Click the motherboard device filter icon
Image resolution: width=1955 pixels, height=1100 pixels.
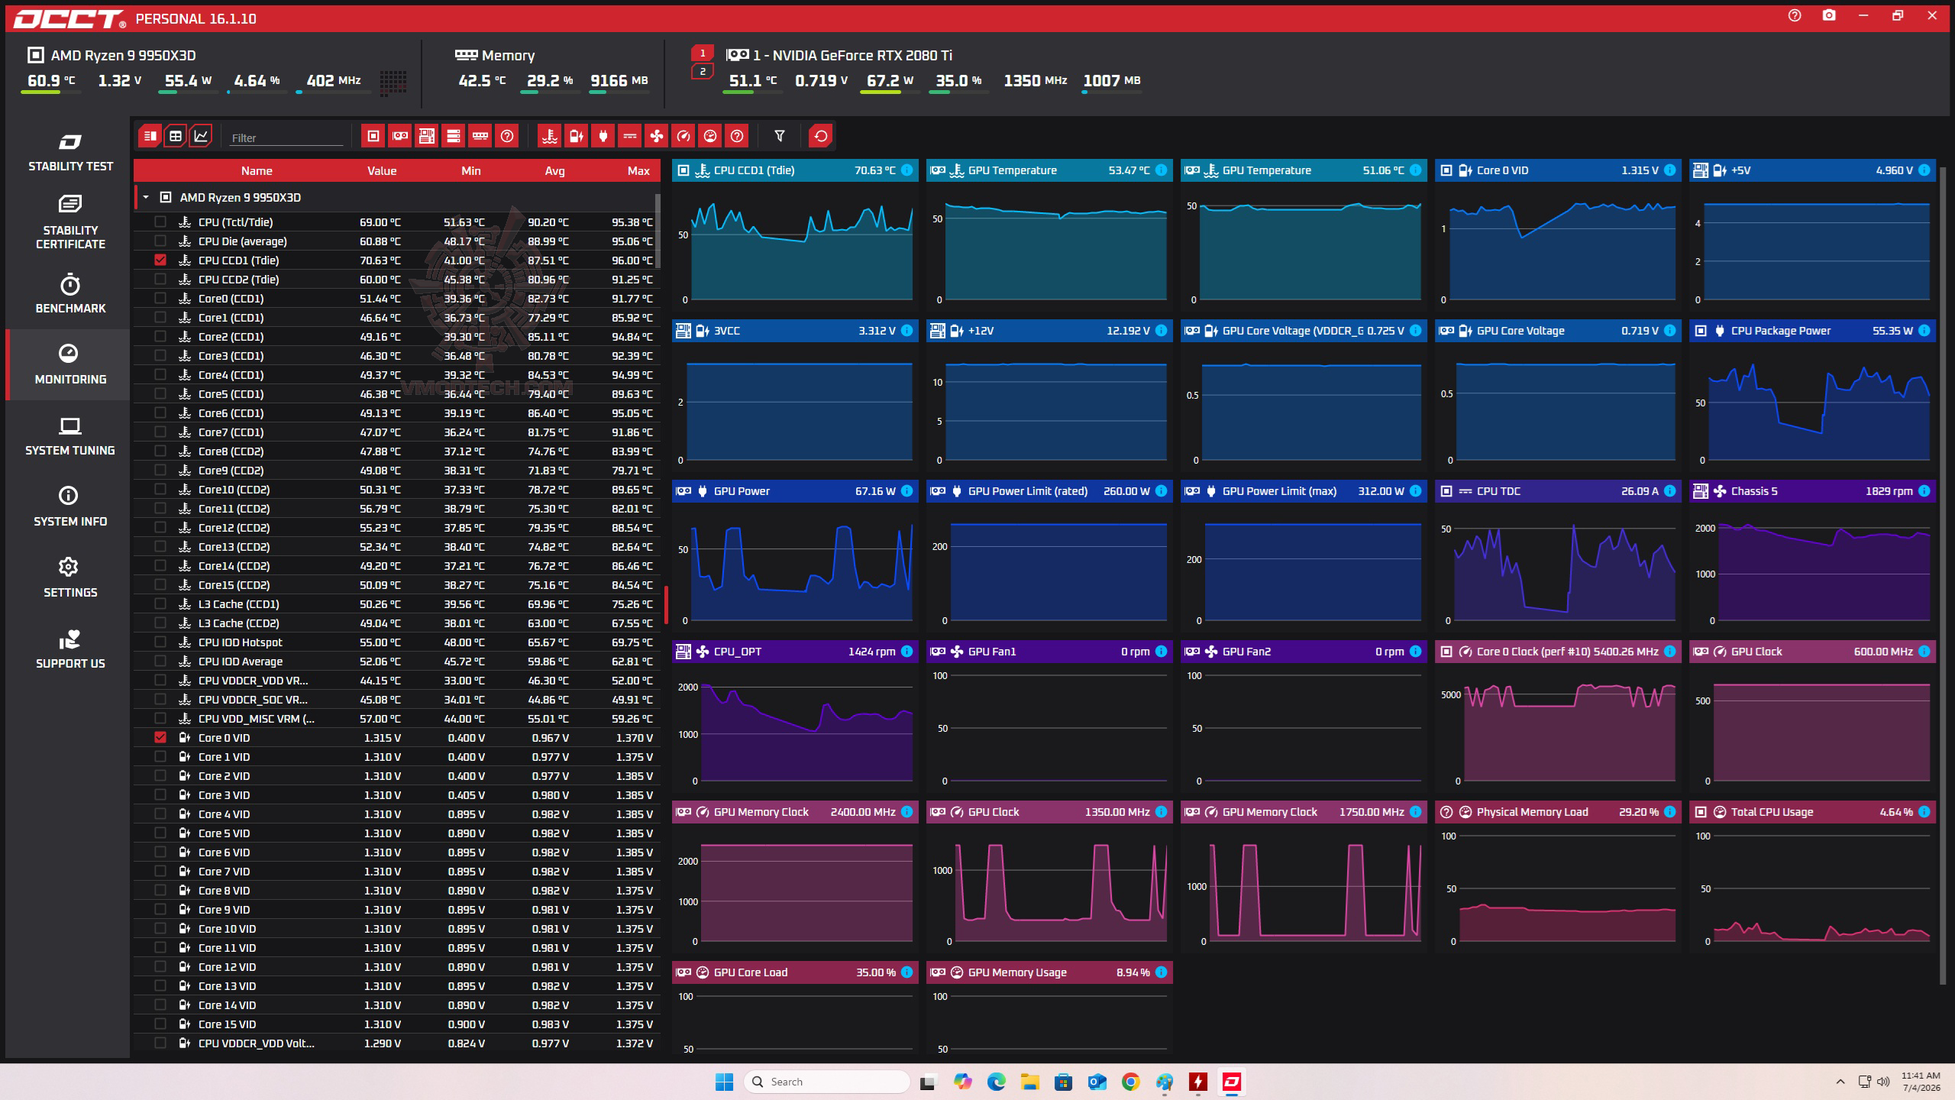click(427, 136)
